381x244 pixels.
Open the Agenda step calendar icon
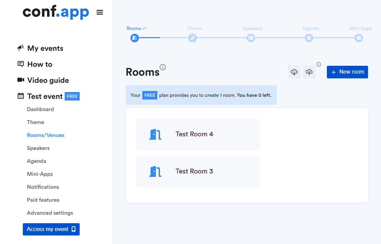(x=309, y=38)
